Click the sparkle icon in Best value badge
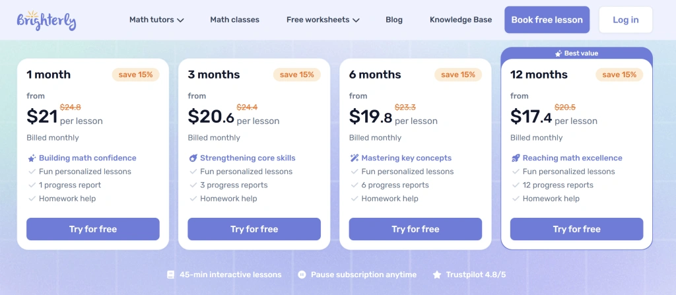 point(558,53)
